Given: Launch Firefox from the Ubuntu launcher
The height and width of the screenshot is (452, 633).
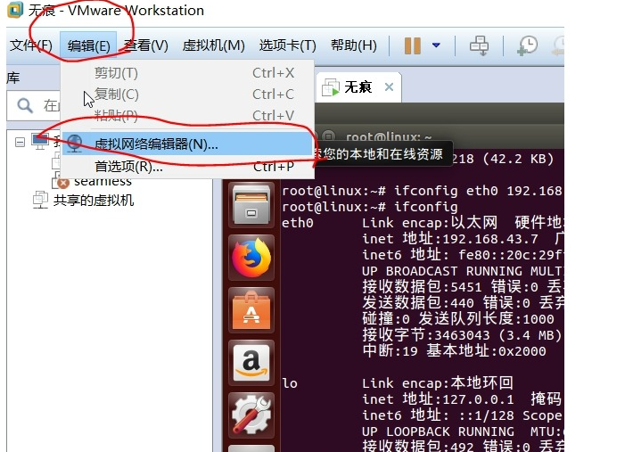Looking at the screenshot, I should point(251,258).
